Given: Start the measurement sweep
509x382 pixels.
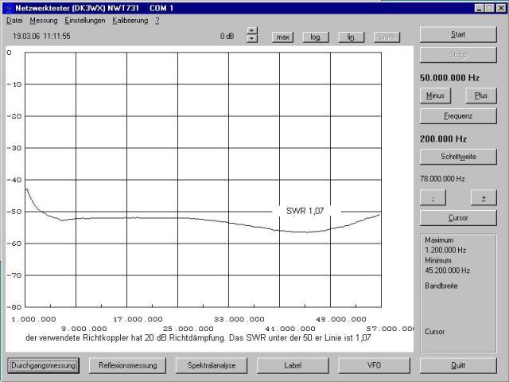Looking at the screenshot, I should [458, 35].
